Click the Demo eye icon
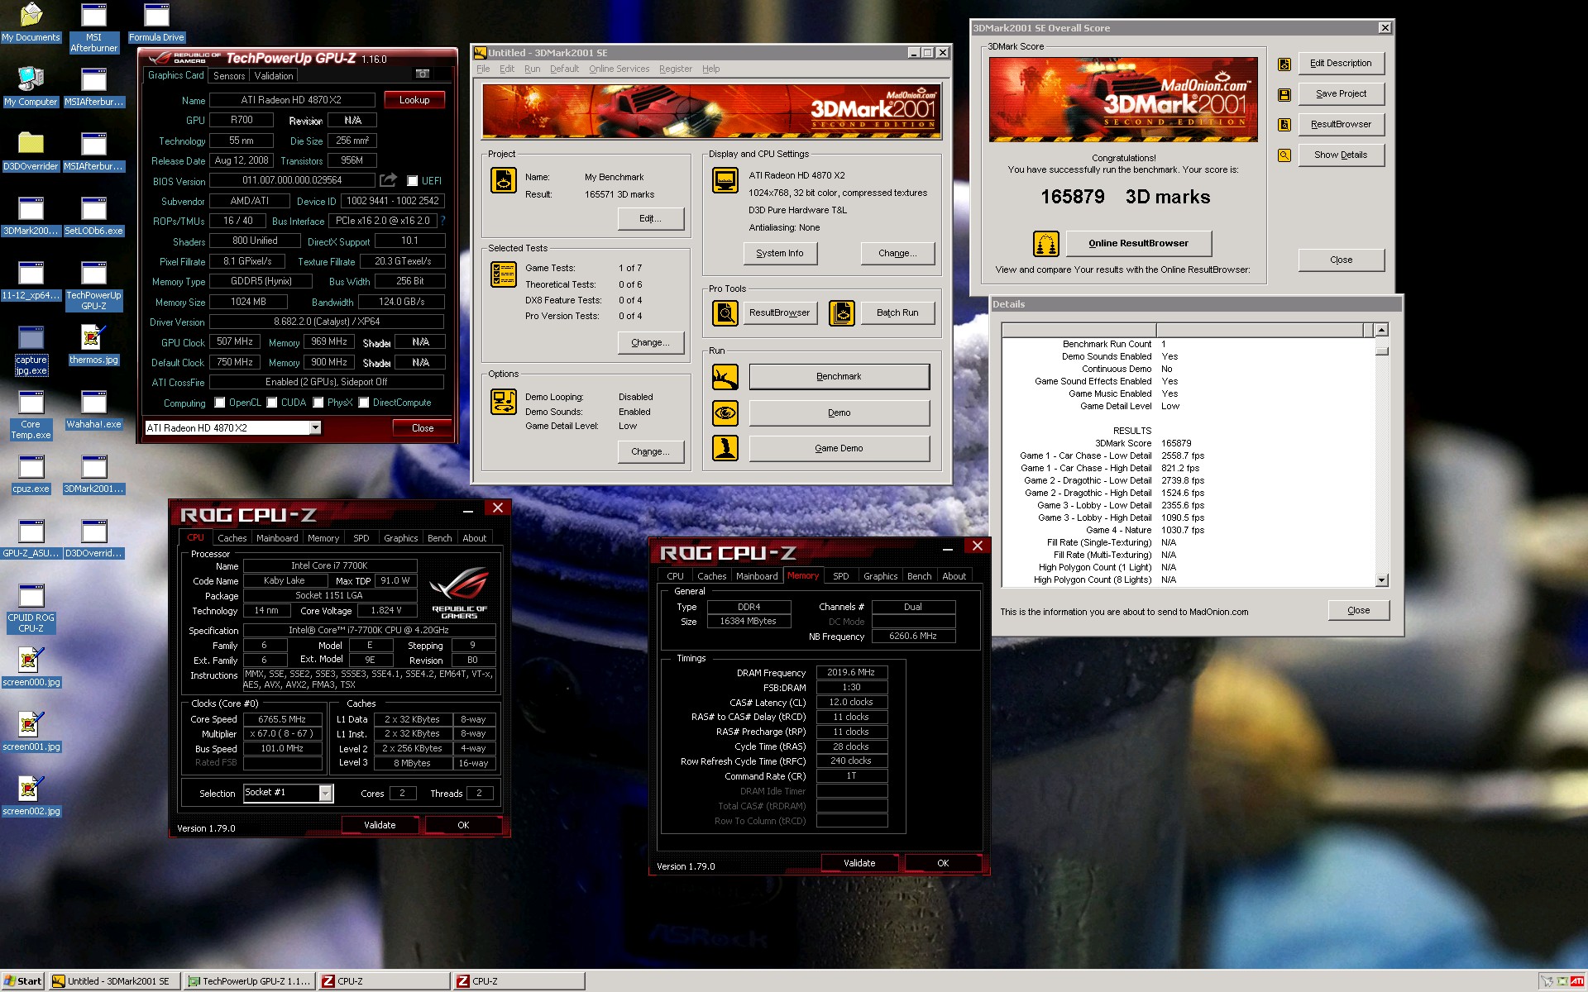 (x=725, y=413)
